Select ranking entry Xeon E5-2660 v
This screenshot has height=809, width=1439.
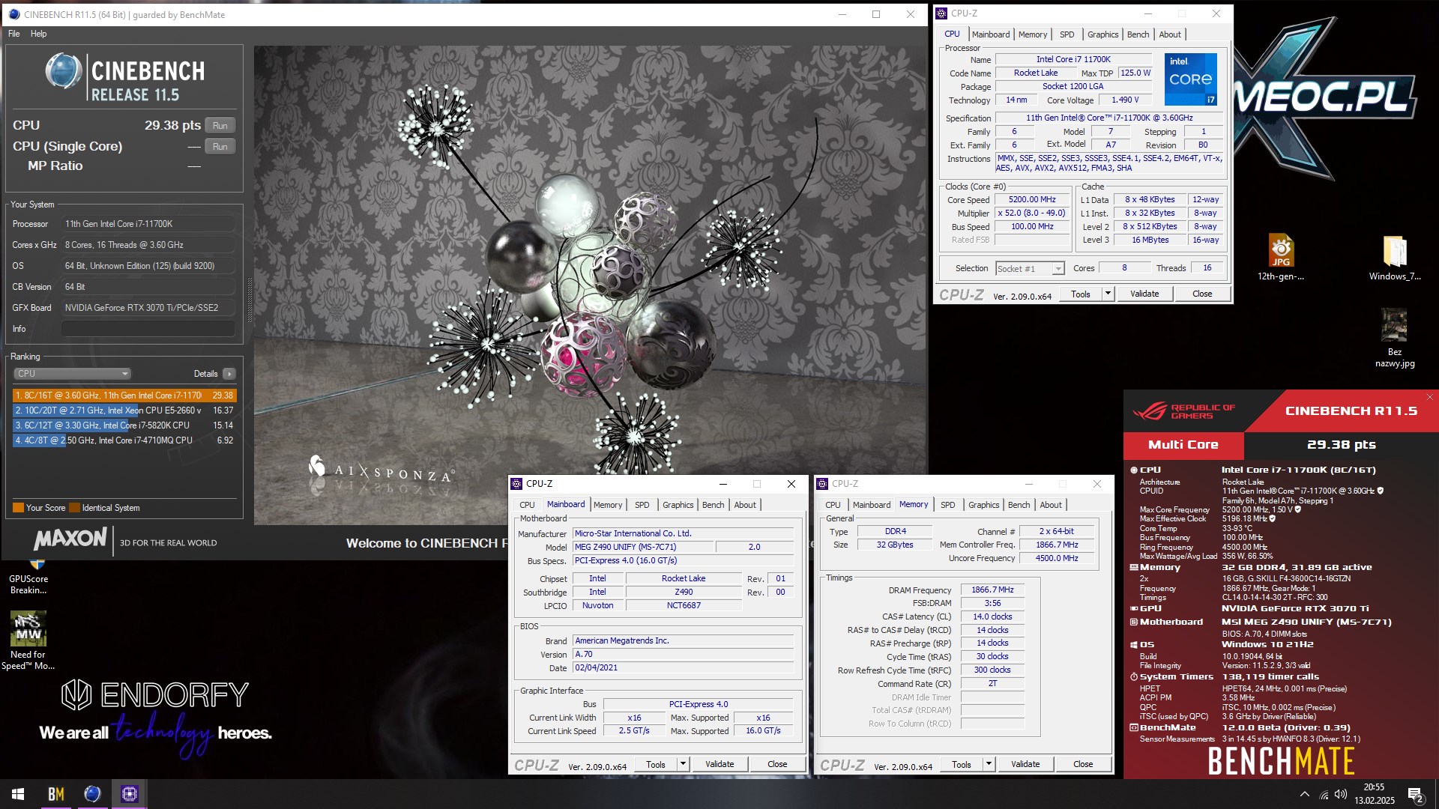124,410
